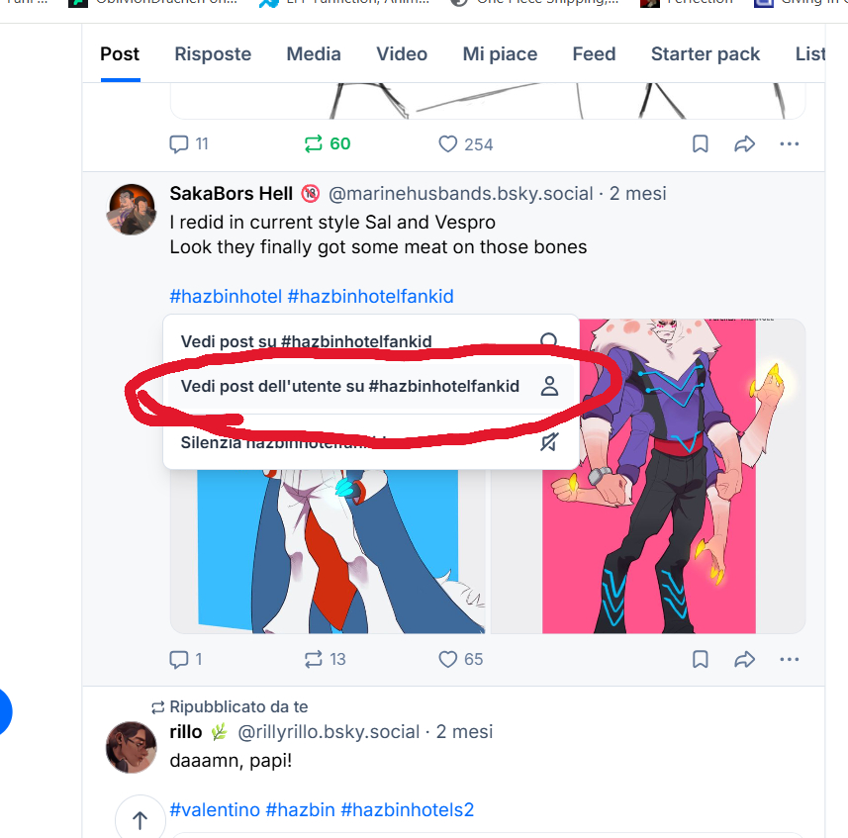Bookmark the top post
848x838 pixels.
701,144
